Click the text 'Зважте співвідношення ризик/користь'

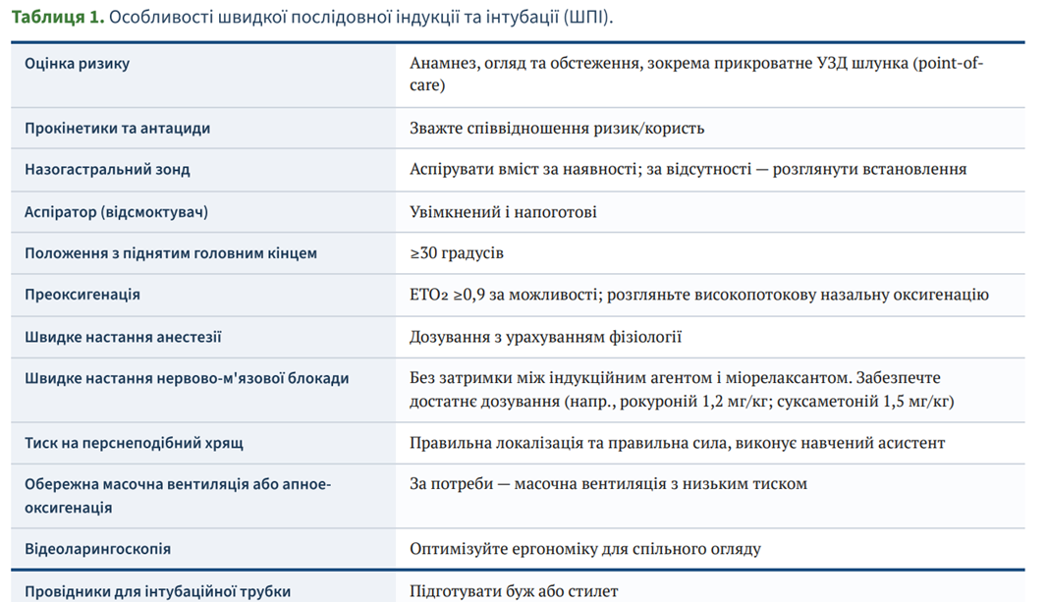(557, 128)
